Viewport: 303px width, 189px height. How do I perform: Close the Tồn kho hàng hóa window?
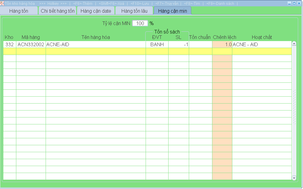299,3
